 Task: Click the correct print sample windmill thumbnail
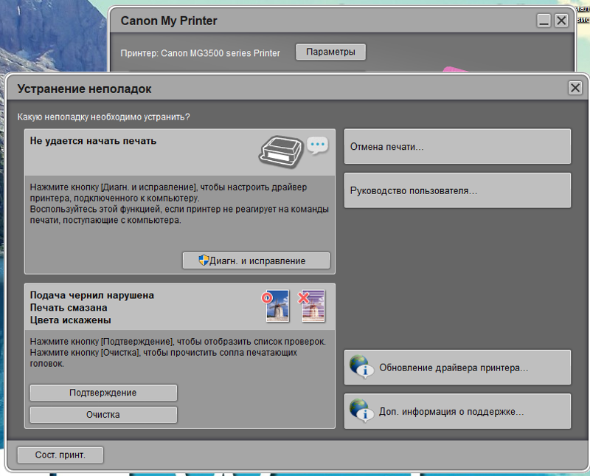[277, 306]
